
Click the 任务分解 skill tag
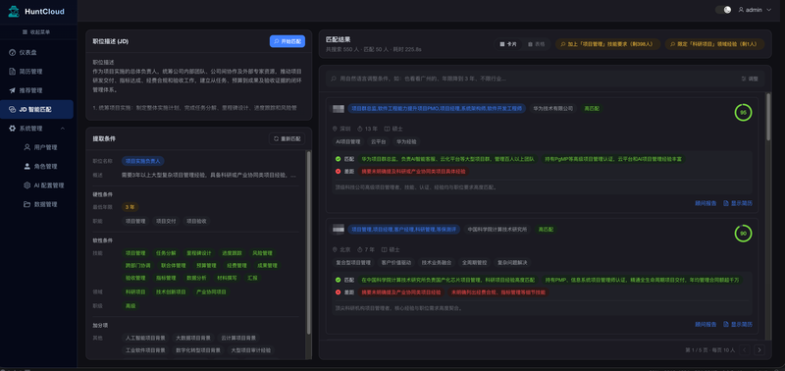pyautogui.click(x=165, y=253)
